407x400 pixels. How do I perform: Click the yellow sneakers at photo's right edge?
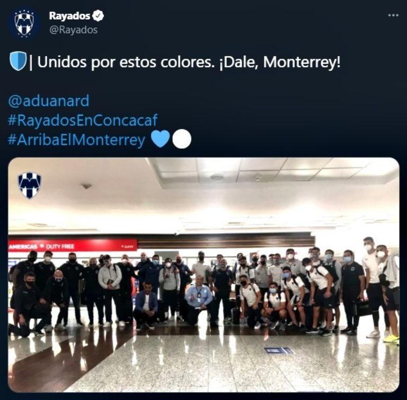391,338
